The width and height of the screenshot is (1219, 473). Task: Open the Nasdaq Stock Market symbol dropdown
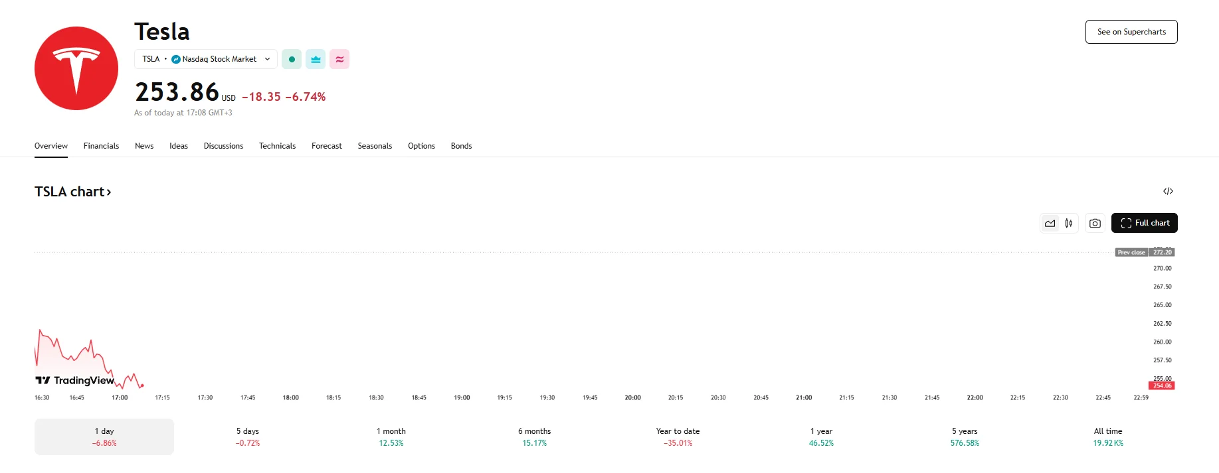coord(206,58)
